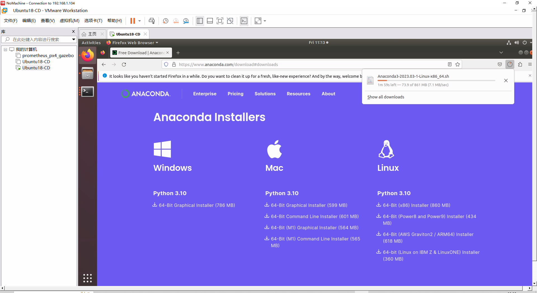Screen dimensions: 537x293
Task: Open the Enterprise nav item
Action: coord(205,94)
